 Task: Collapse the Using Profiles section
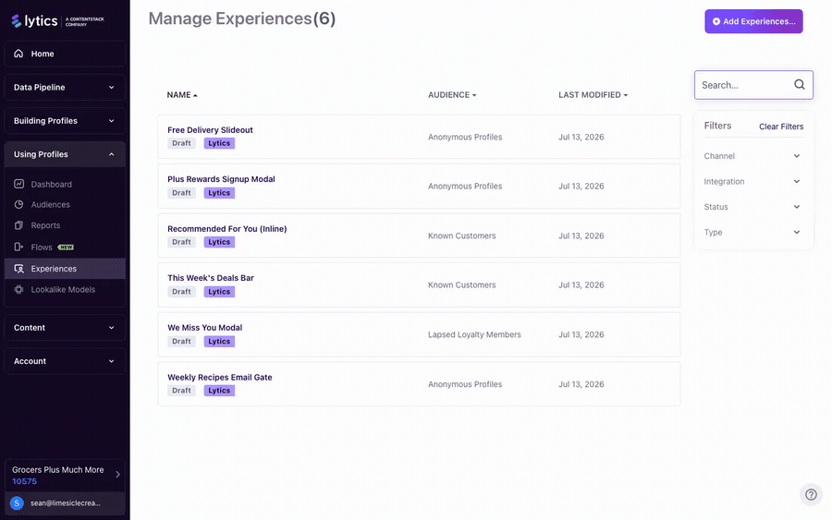pyautogui.click(x=65, y=154)
